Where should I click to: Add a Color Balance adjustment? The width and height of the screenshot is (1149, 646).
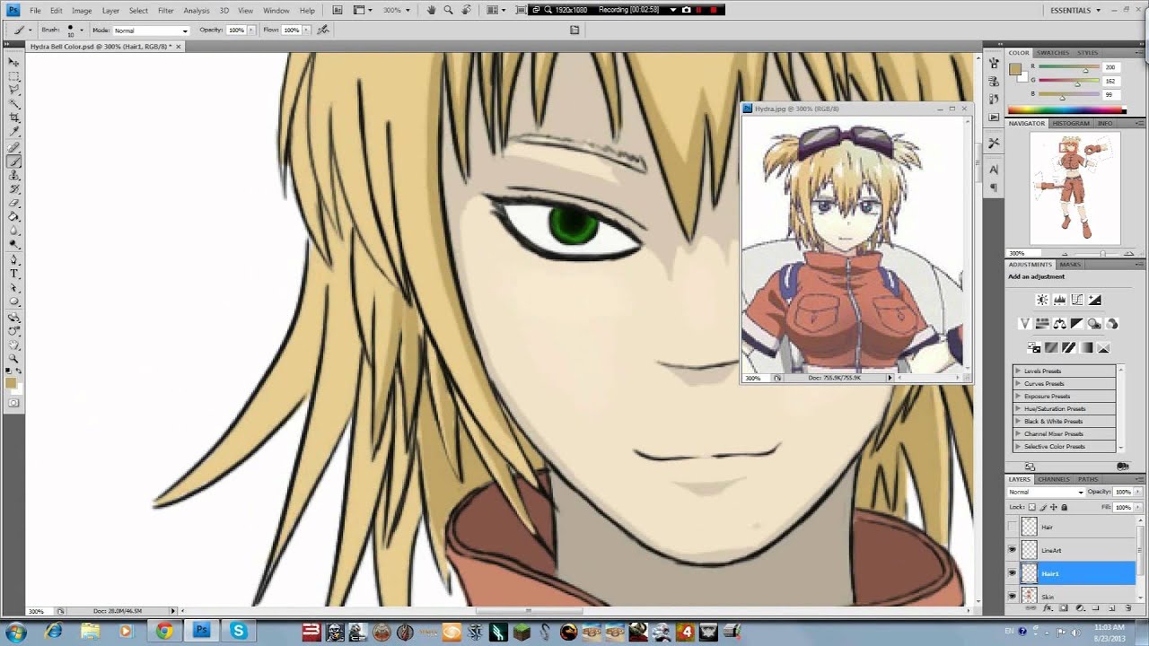[x=1060, y=323]
